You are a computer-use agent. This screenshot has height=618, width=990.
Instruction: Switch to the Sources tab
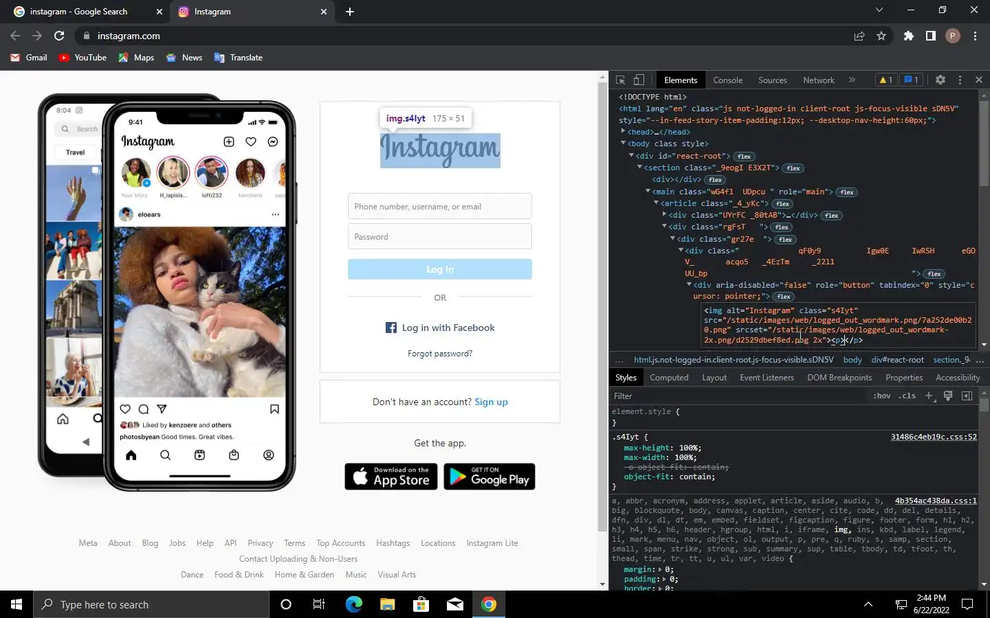[x=772, y=80]
